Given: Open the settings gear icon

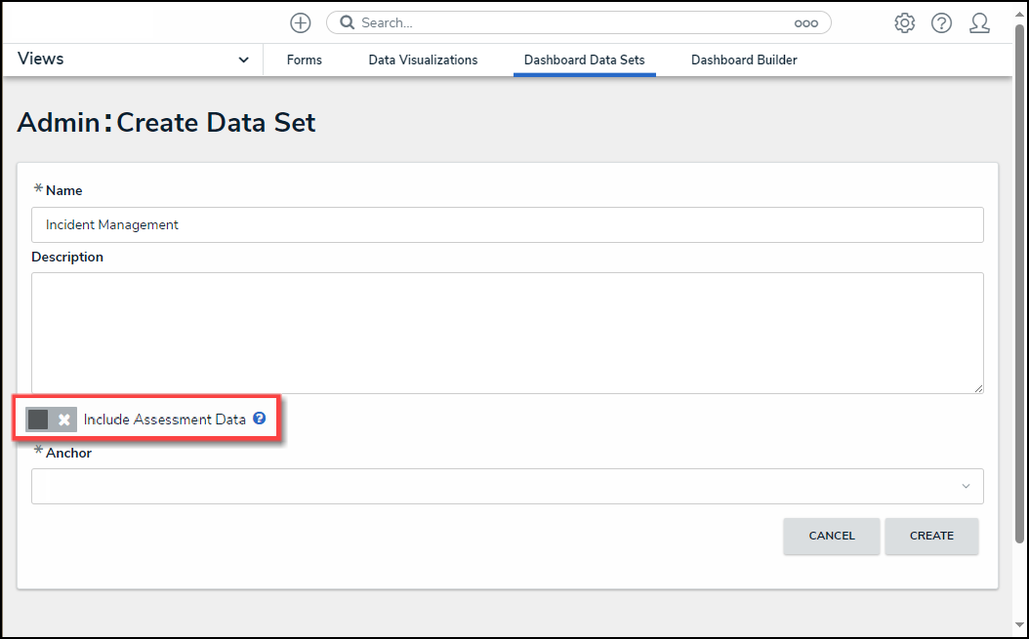Looking at the screenshot, I should point(905,23).
